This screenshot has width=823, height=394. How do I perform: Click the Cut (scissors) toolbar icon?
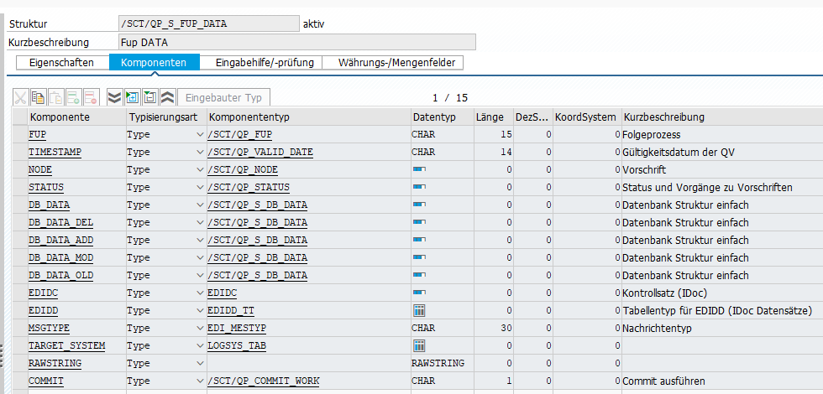[x=19, y=97]
